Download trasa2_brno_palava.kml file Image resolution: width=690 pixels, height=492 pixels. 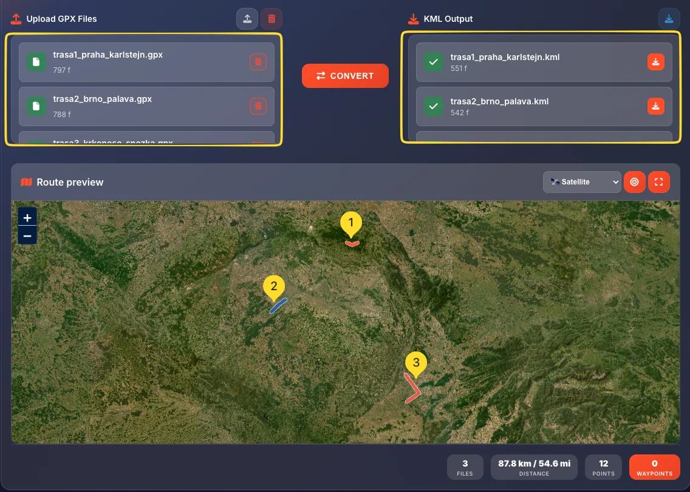(x=655, y=106)
